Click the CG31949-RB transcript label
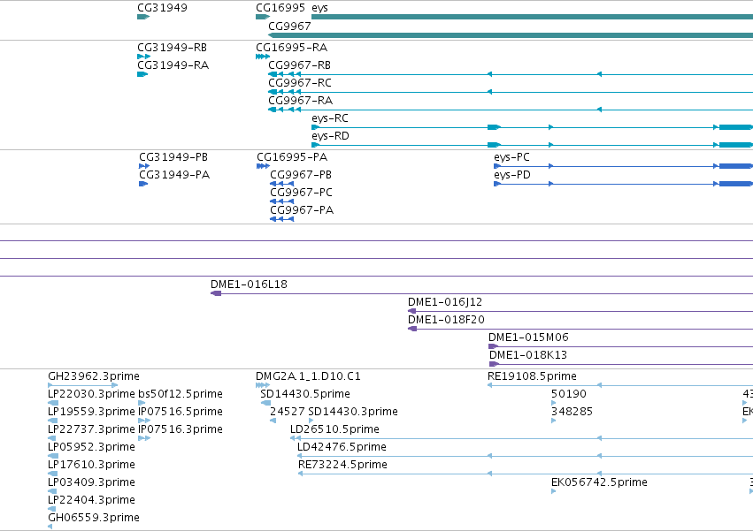Screen dimensions: 753x531 point(172,48)
